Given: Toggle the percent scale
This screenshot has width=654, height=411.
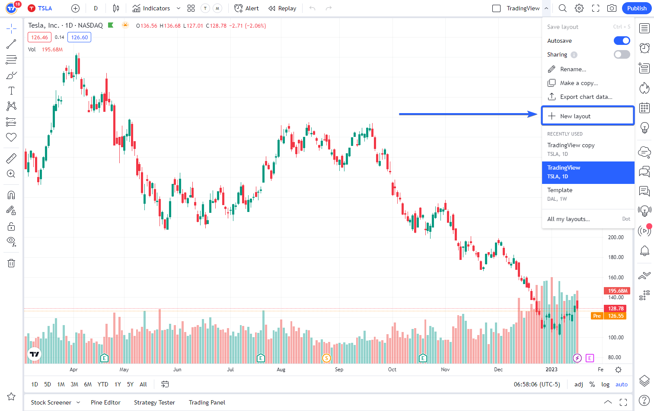Looking at the screenshot, I should point(592,384).
